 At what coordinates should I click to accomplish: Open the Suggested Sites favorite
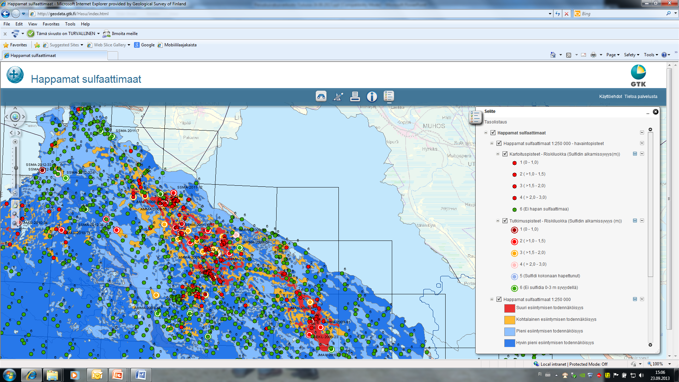pyautogui.click(x=63, y=45)
